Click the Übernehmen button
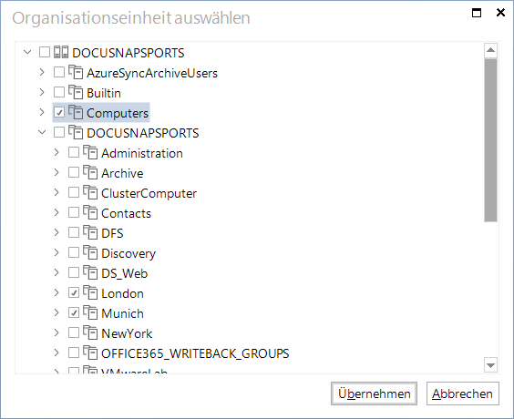 click(x=374, y=393)
